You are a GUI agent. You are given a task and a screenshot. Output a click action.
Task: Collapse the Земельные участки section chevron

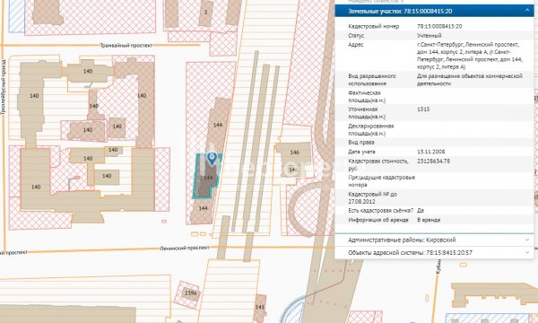pos(527,11)
